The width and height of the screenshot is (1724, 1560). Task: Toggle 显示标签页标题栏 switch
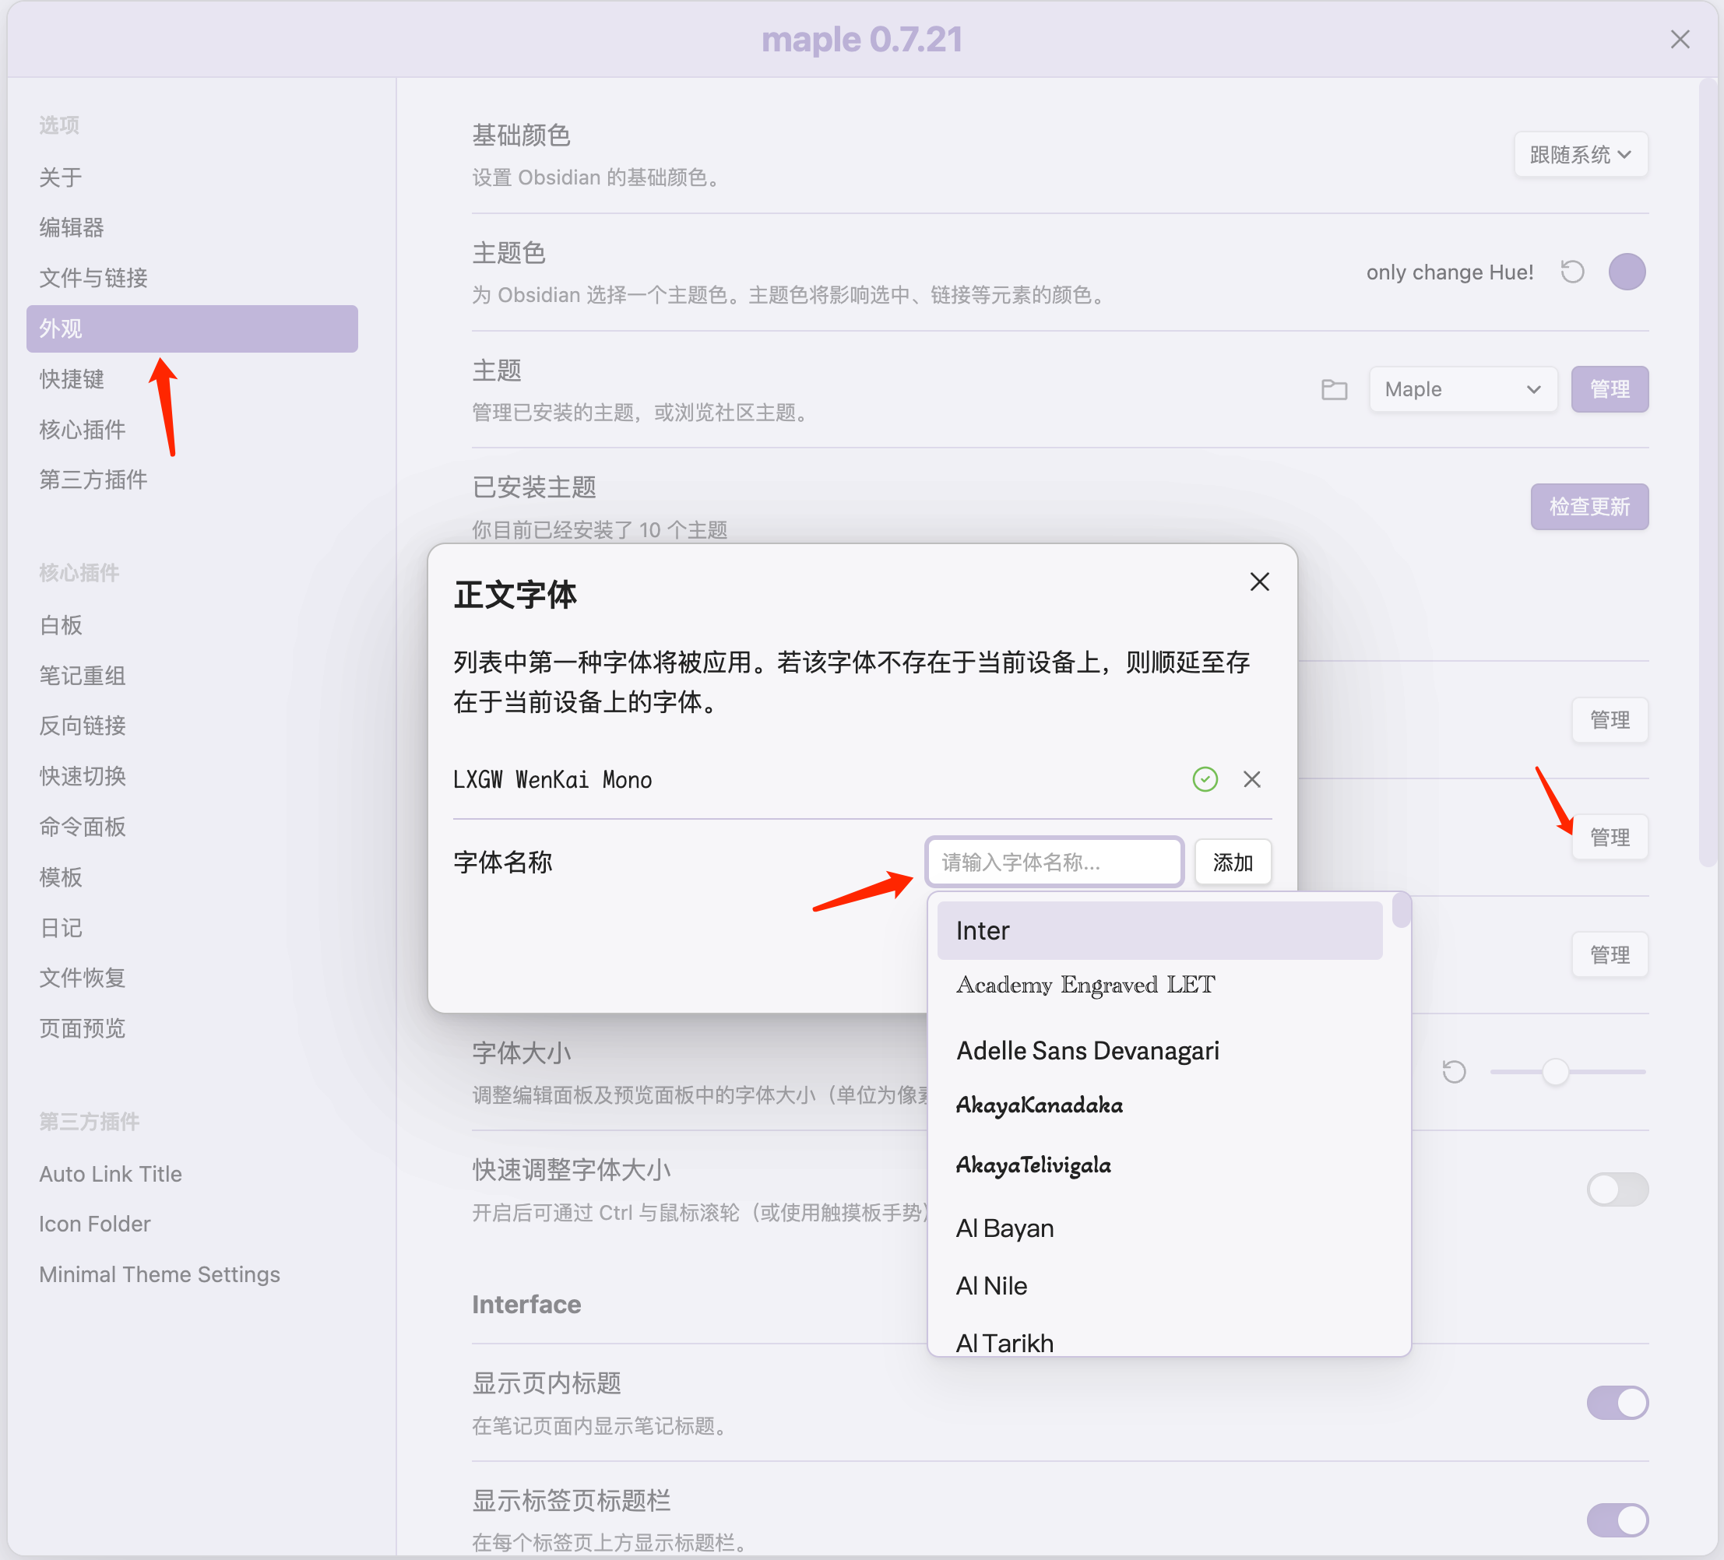[x=1617, y=1520]
